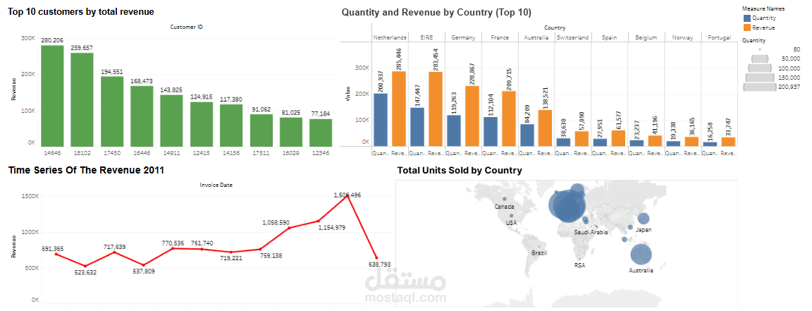The height and width of the screenshot is (311, 812).
Task: Click the blue Quantity legend color swatch
Action: [x=746, y=18]
